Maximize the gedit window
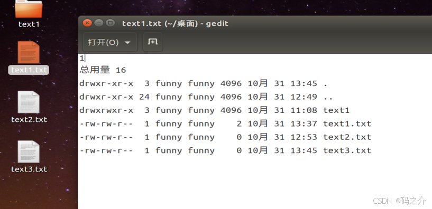432x209 pixels. [110, 23]
